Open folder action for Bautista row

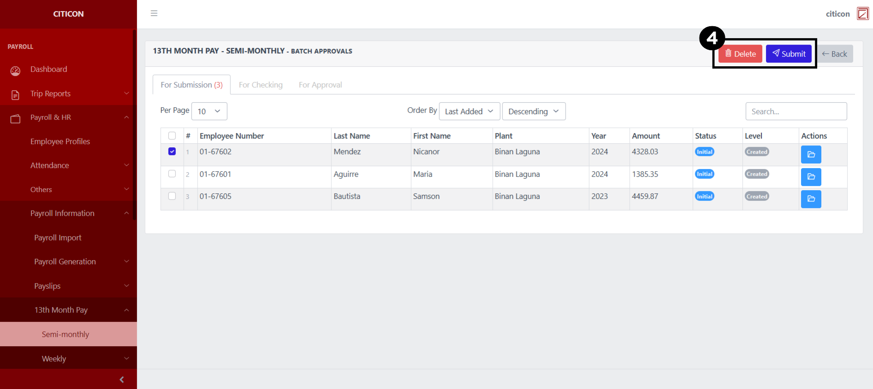811,199
